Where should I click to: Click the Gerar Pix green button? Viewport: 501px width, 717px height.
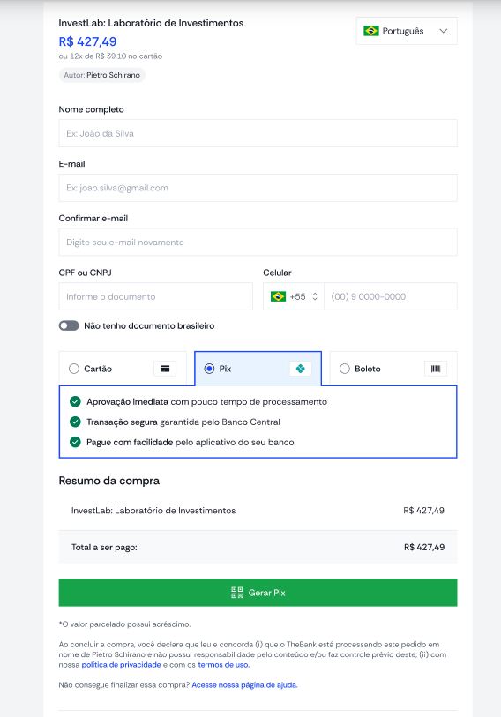258,593
